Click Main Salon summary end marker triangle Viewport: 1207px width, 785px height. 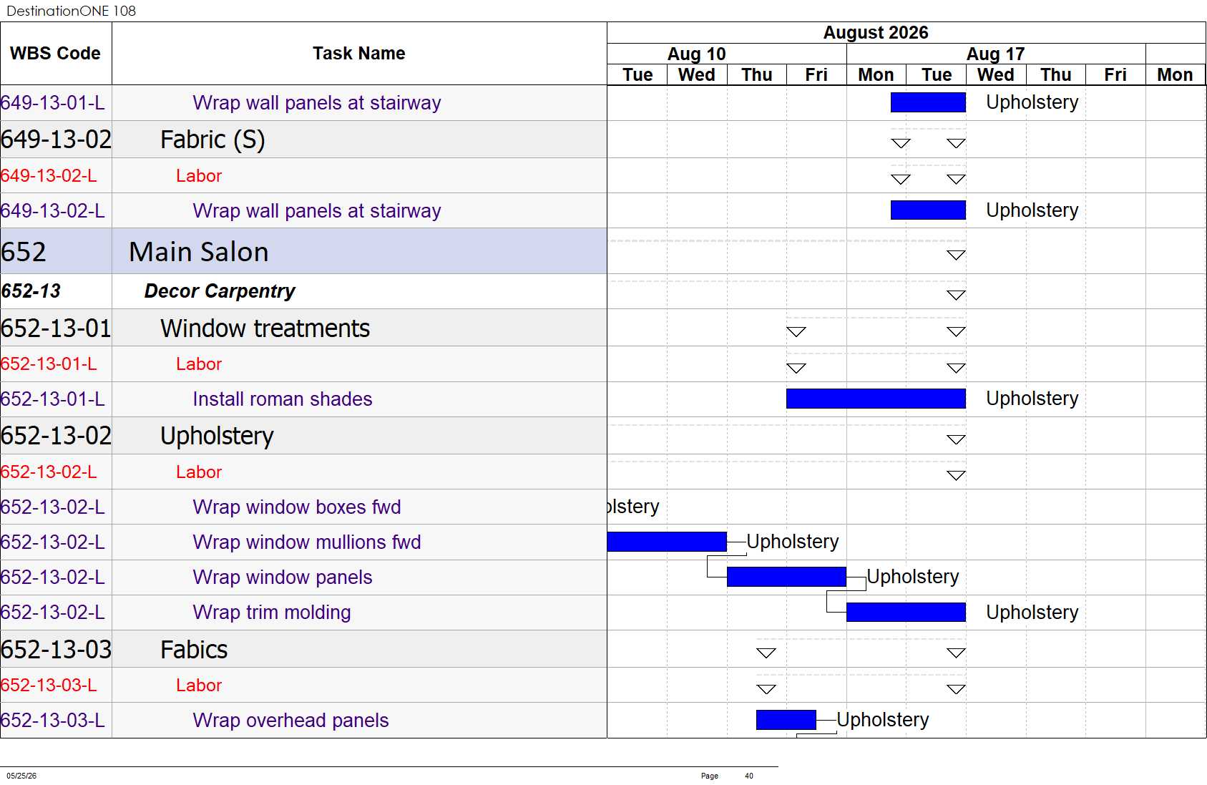tap(956, 255)
